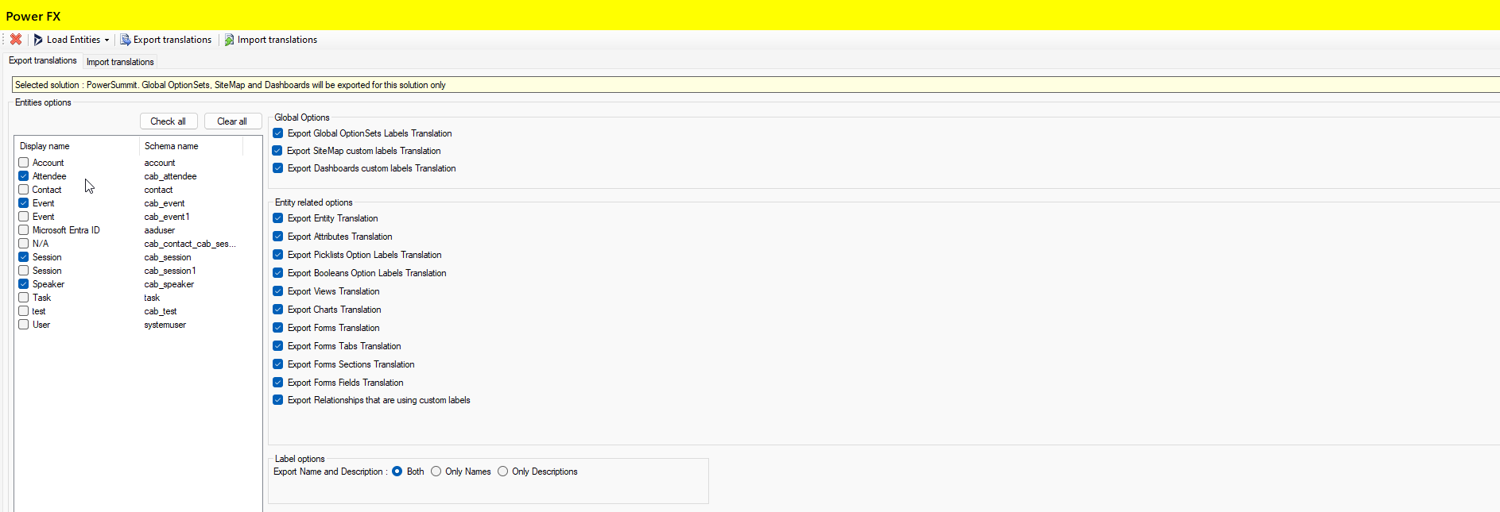
Task: Click the Check all button
Action: [x=169, y=121]
